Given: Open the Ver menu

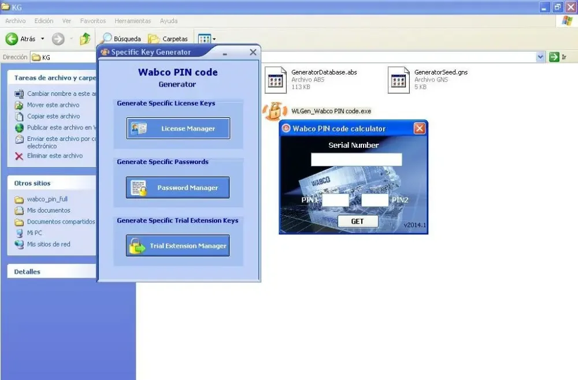Looking at the screenshot, I should 66,21.
